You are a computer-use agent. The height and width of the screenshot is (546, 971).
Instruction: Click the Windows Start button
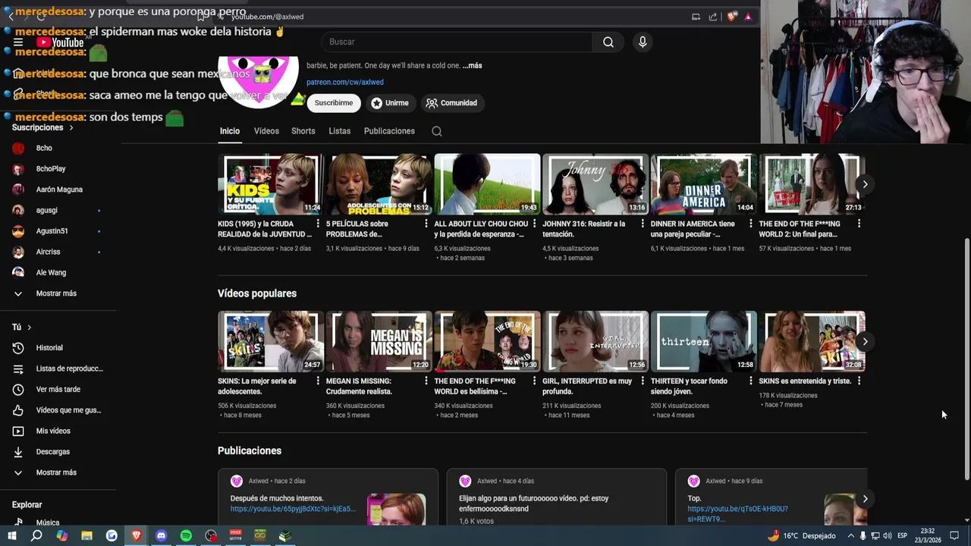[12, 535]
